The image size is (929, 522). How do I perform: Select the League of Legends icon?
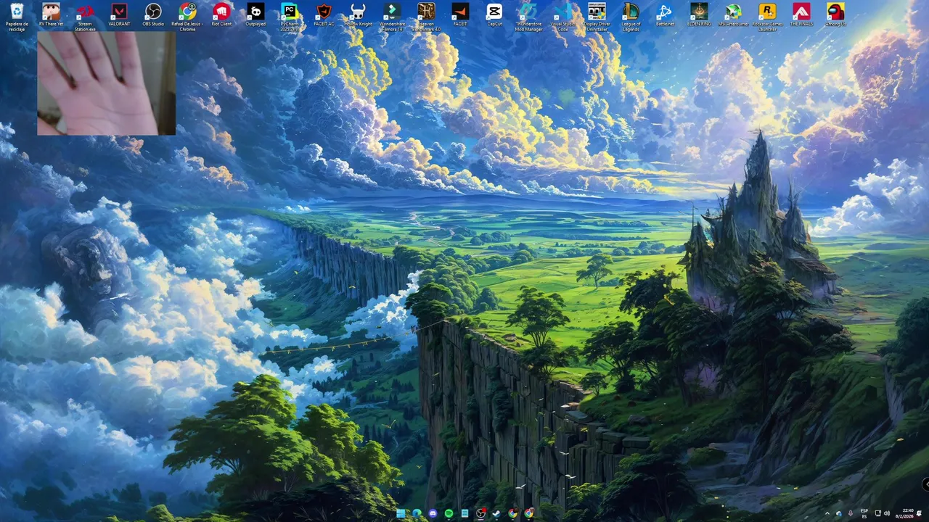[631, 17]
